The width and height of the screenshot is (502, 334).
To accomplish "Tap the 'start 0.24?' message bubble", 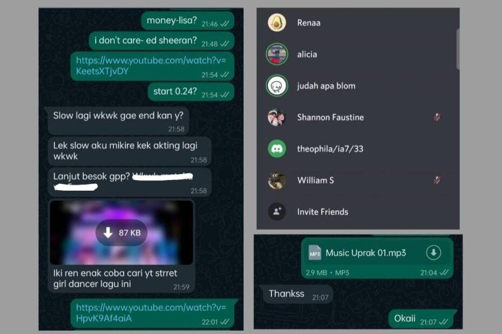I will [191, 92].
